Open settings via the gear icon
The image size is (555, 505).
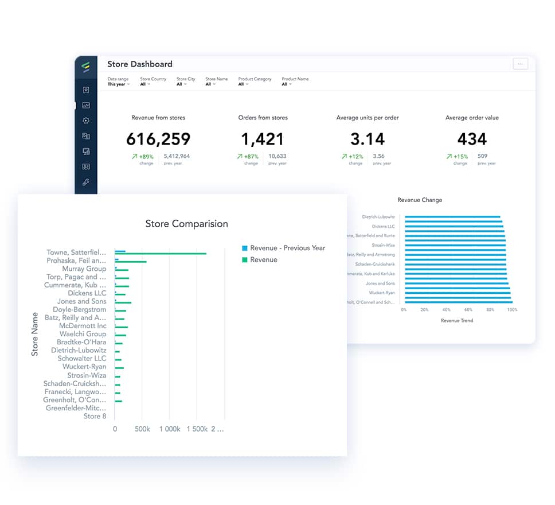click(87, 121)
